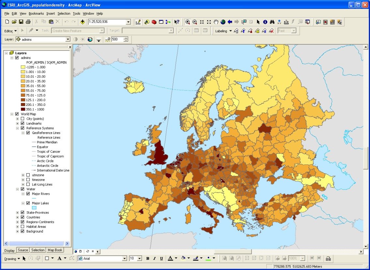Click the Full Extent globe icon

(223, 22)
